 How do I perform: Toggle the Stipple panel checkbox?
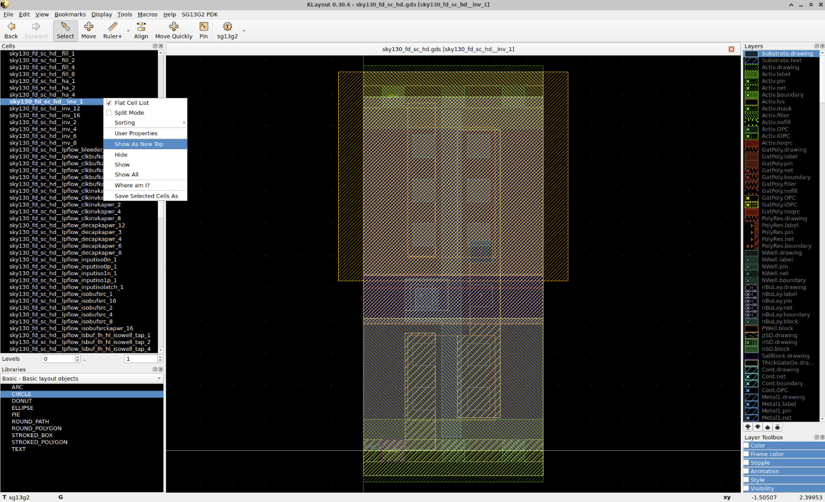pyautogui.click(x=746, y=462)
